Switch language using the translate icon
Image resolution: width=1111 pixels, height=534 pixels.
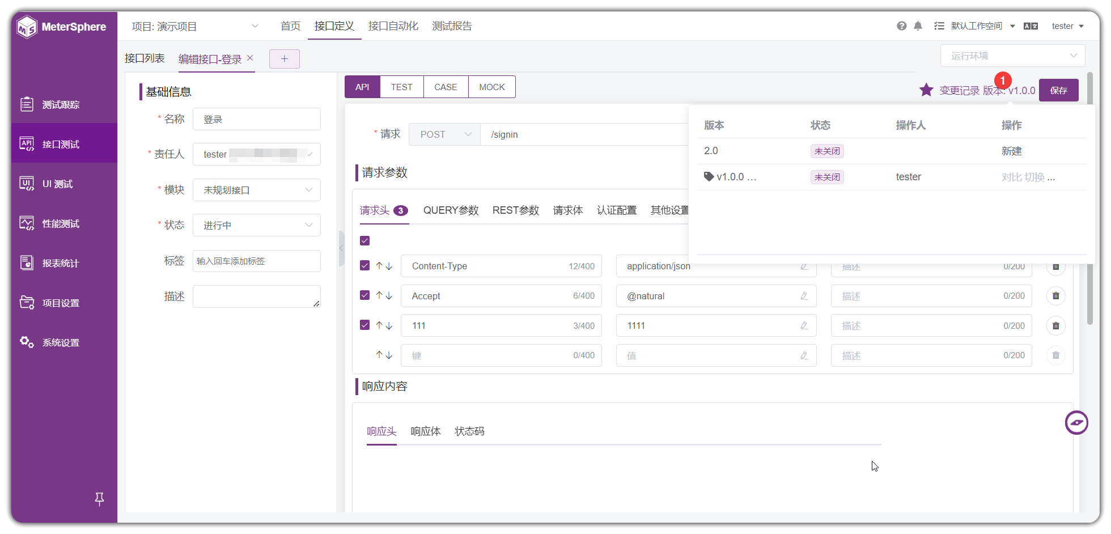point(1031,26)
